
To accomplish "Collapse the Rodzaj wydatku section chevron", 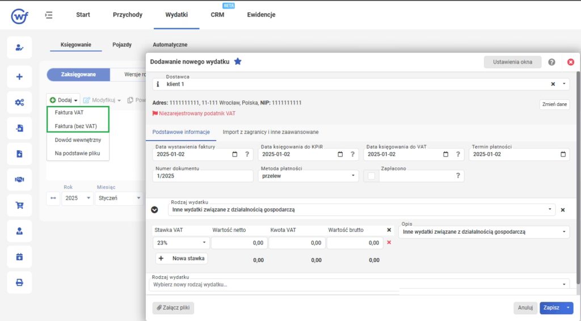I will click(x=154, y=209).
